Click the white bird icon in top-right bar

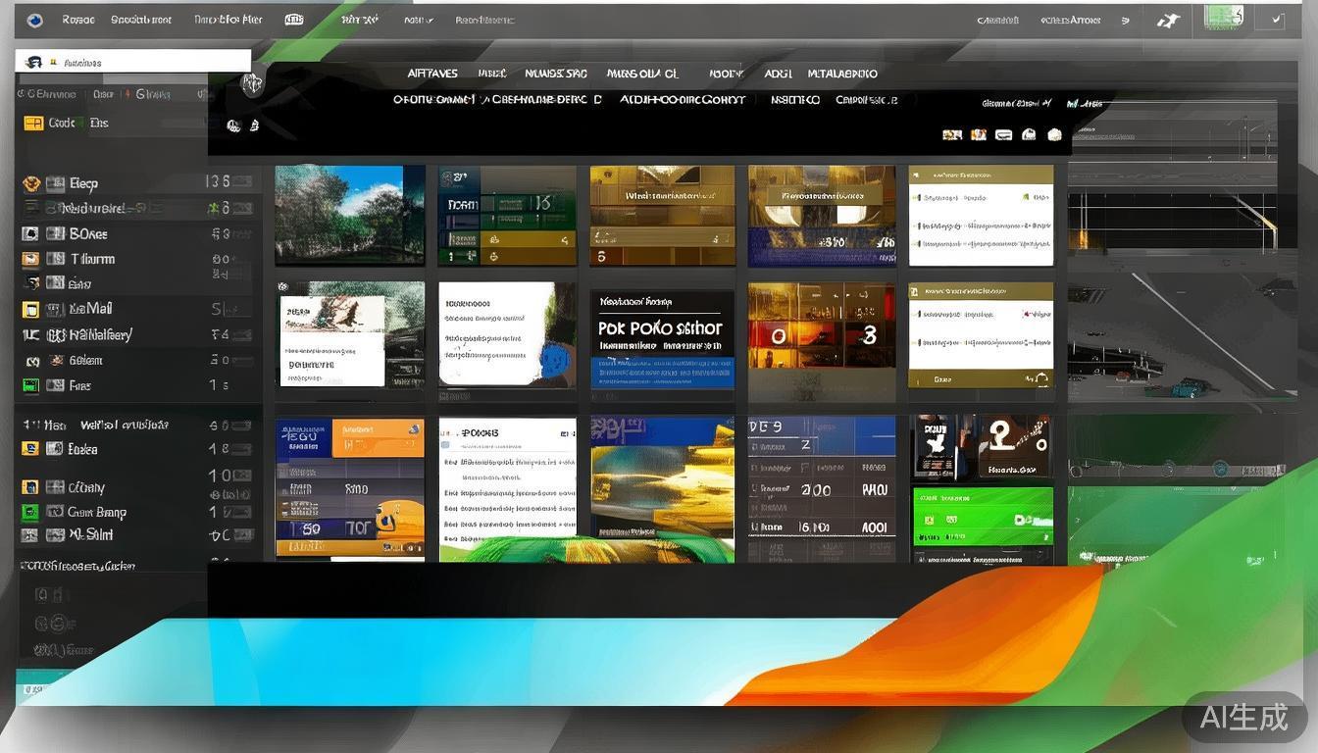click(x=1167, y=20)
